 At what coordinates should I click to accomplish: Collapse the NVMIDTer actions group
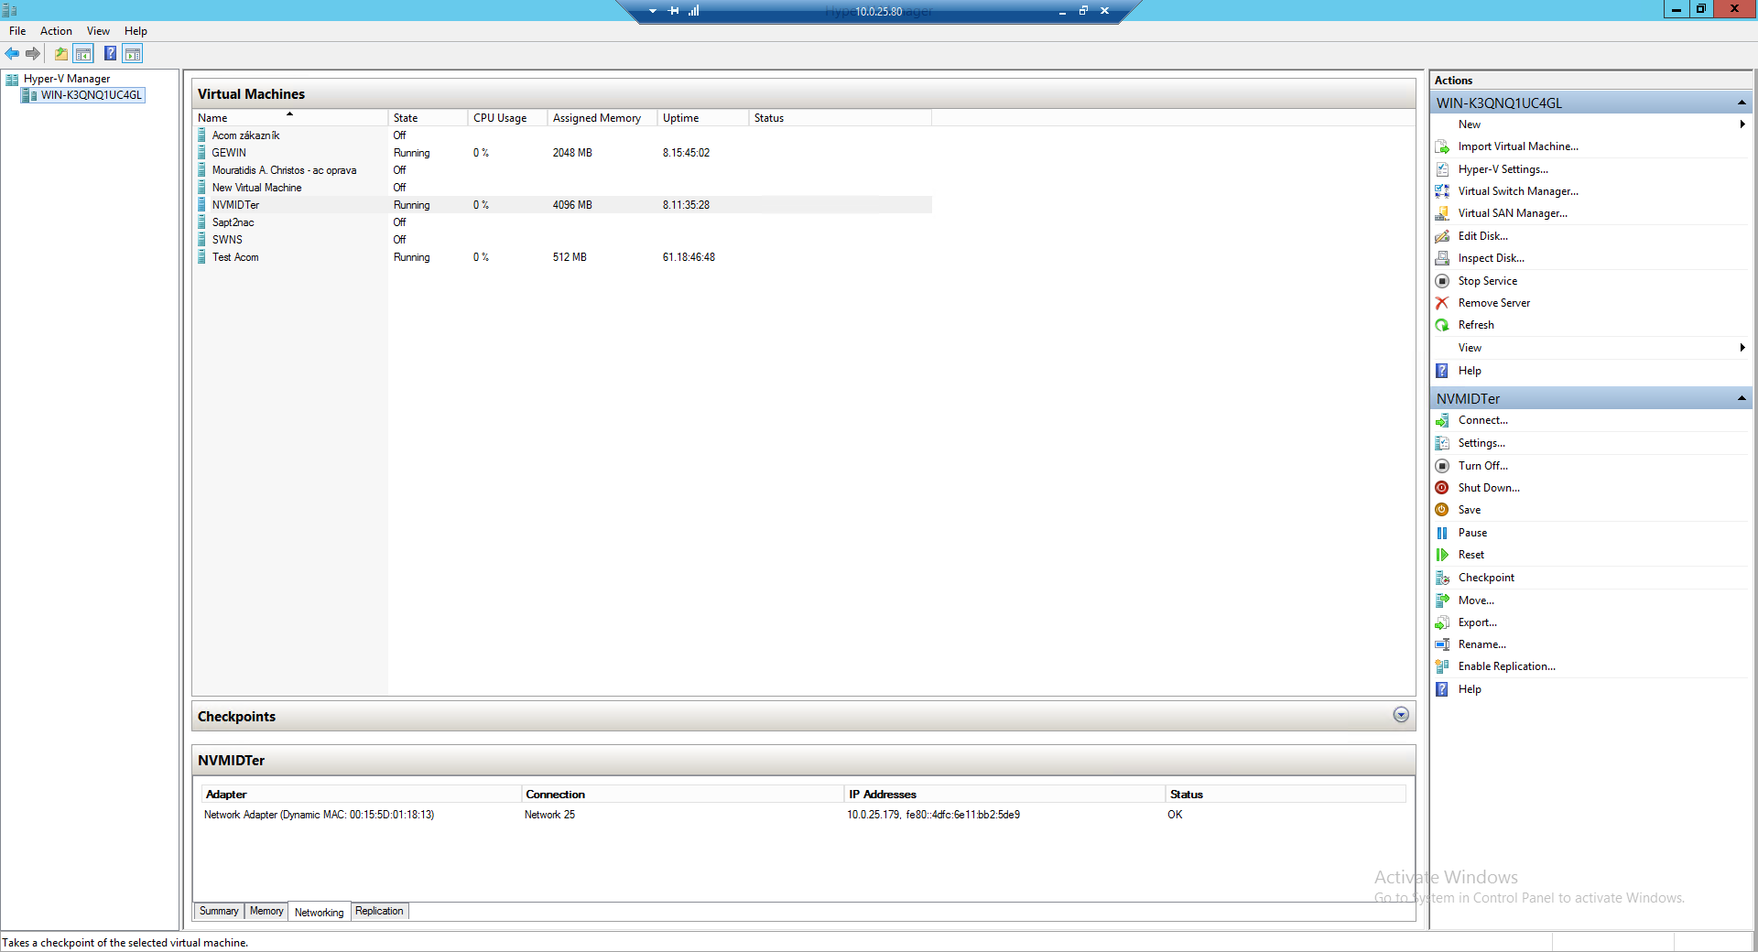1742,398
